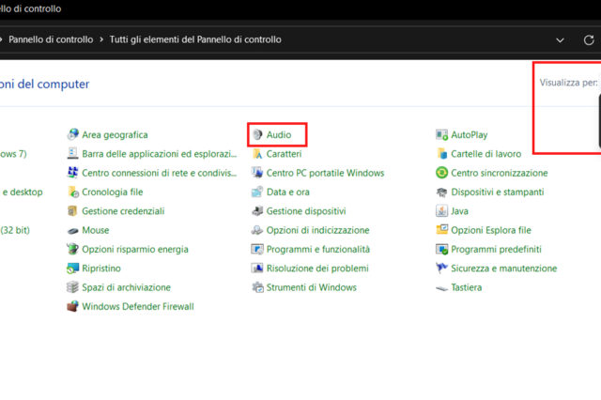This screenshot has width=601, height=400.
Task: Open the Risoluzione dei problemi icon
Action: [x=257, y=269]
